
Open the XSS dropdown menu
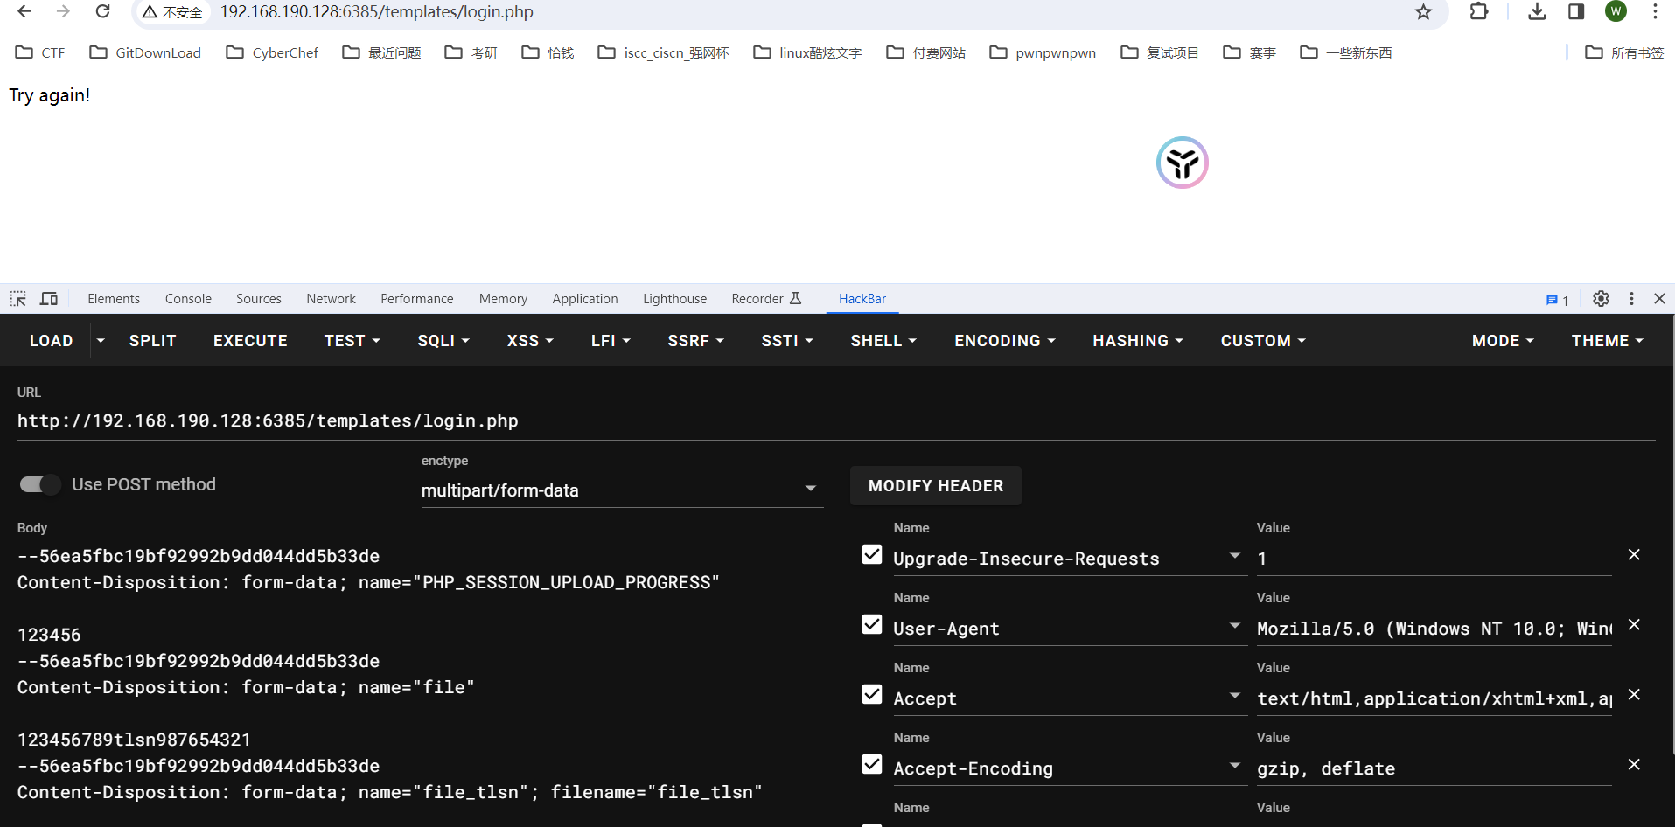[x=530, y=341]
